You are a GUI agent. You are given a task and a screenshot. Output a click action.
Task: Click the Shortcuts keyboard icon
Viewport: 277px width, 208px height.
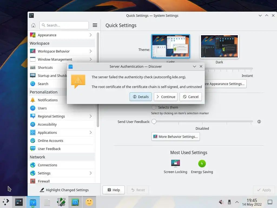tap(33, 67)
